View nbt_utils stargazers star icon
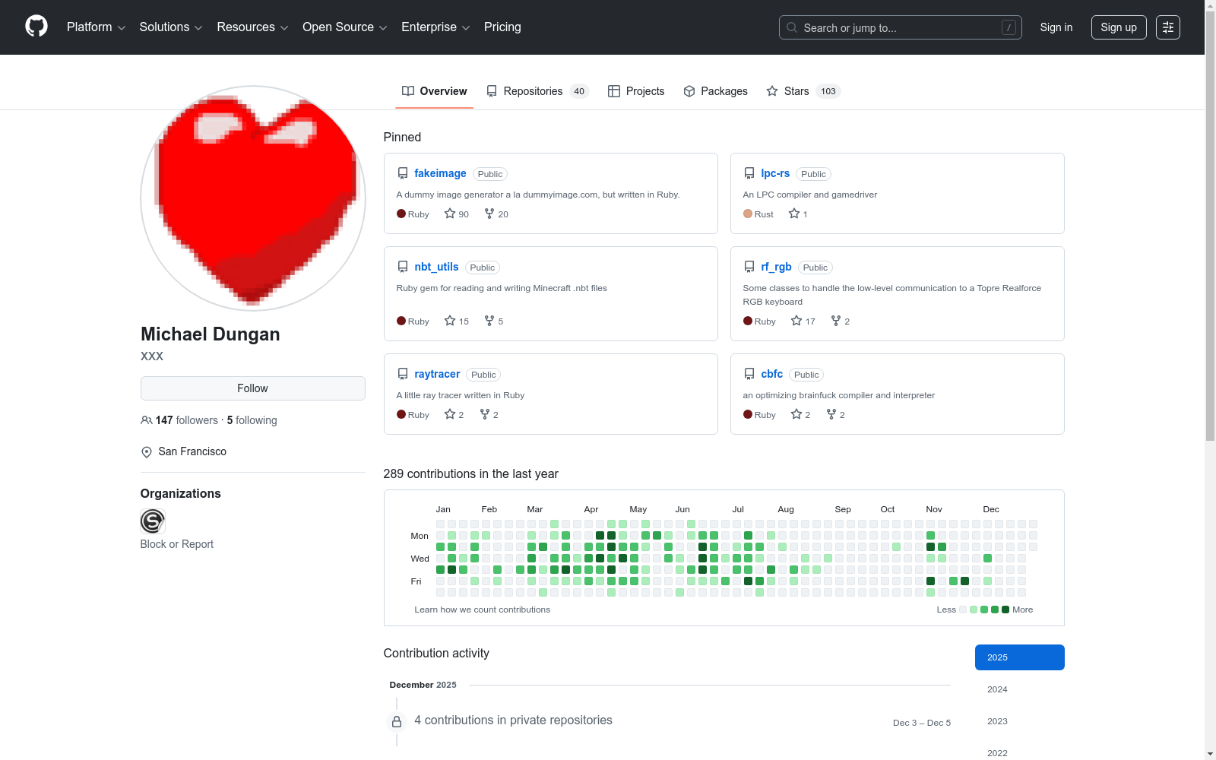Viewport: 1216px width, 760px height. click(x=450, y=321)
